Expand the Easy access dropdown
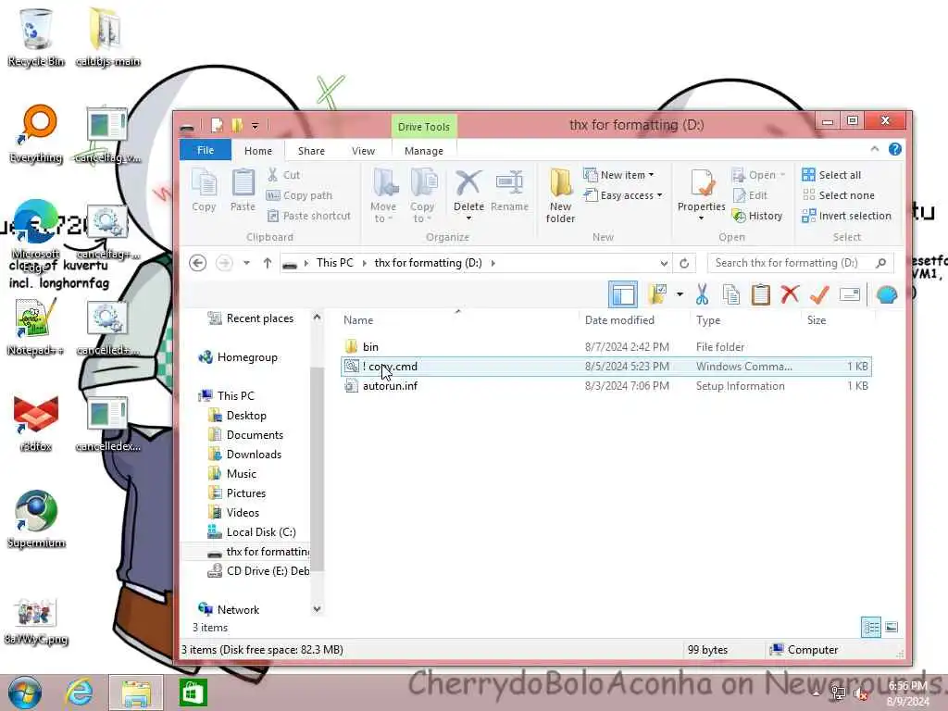 point(623,195)
